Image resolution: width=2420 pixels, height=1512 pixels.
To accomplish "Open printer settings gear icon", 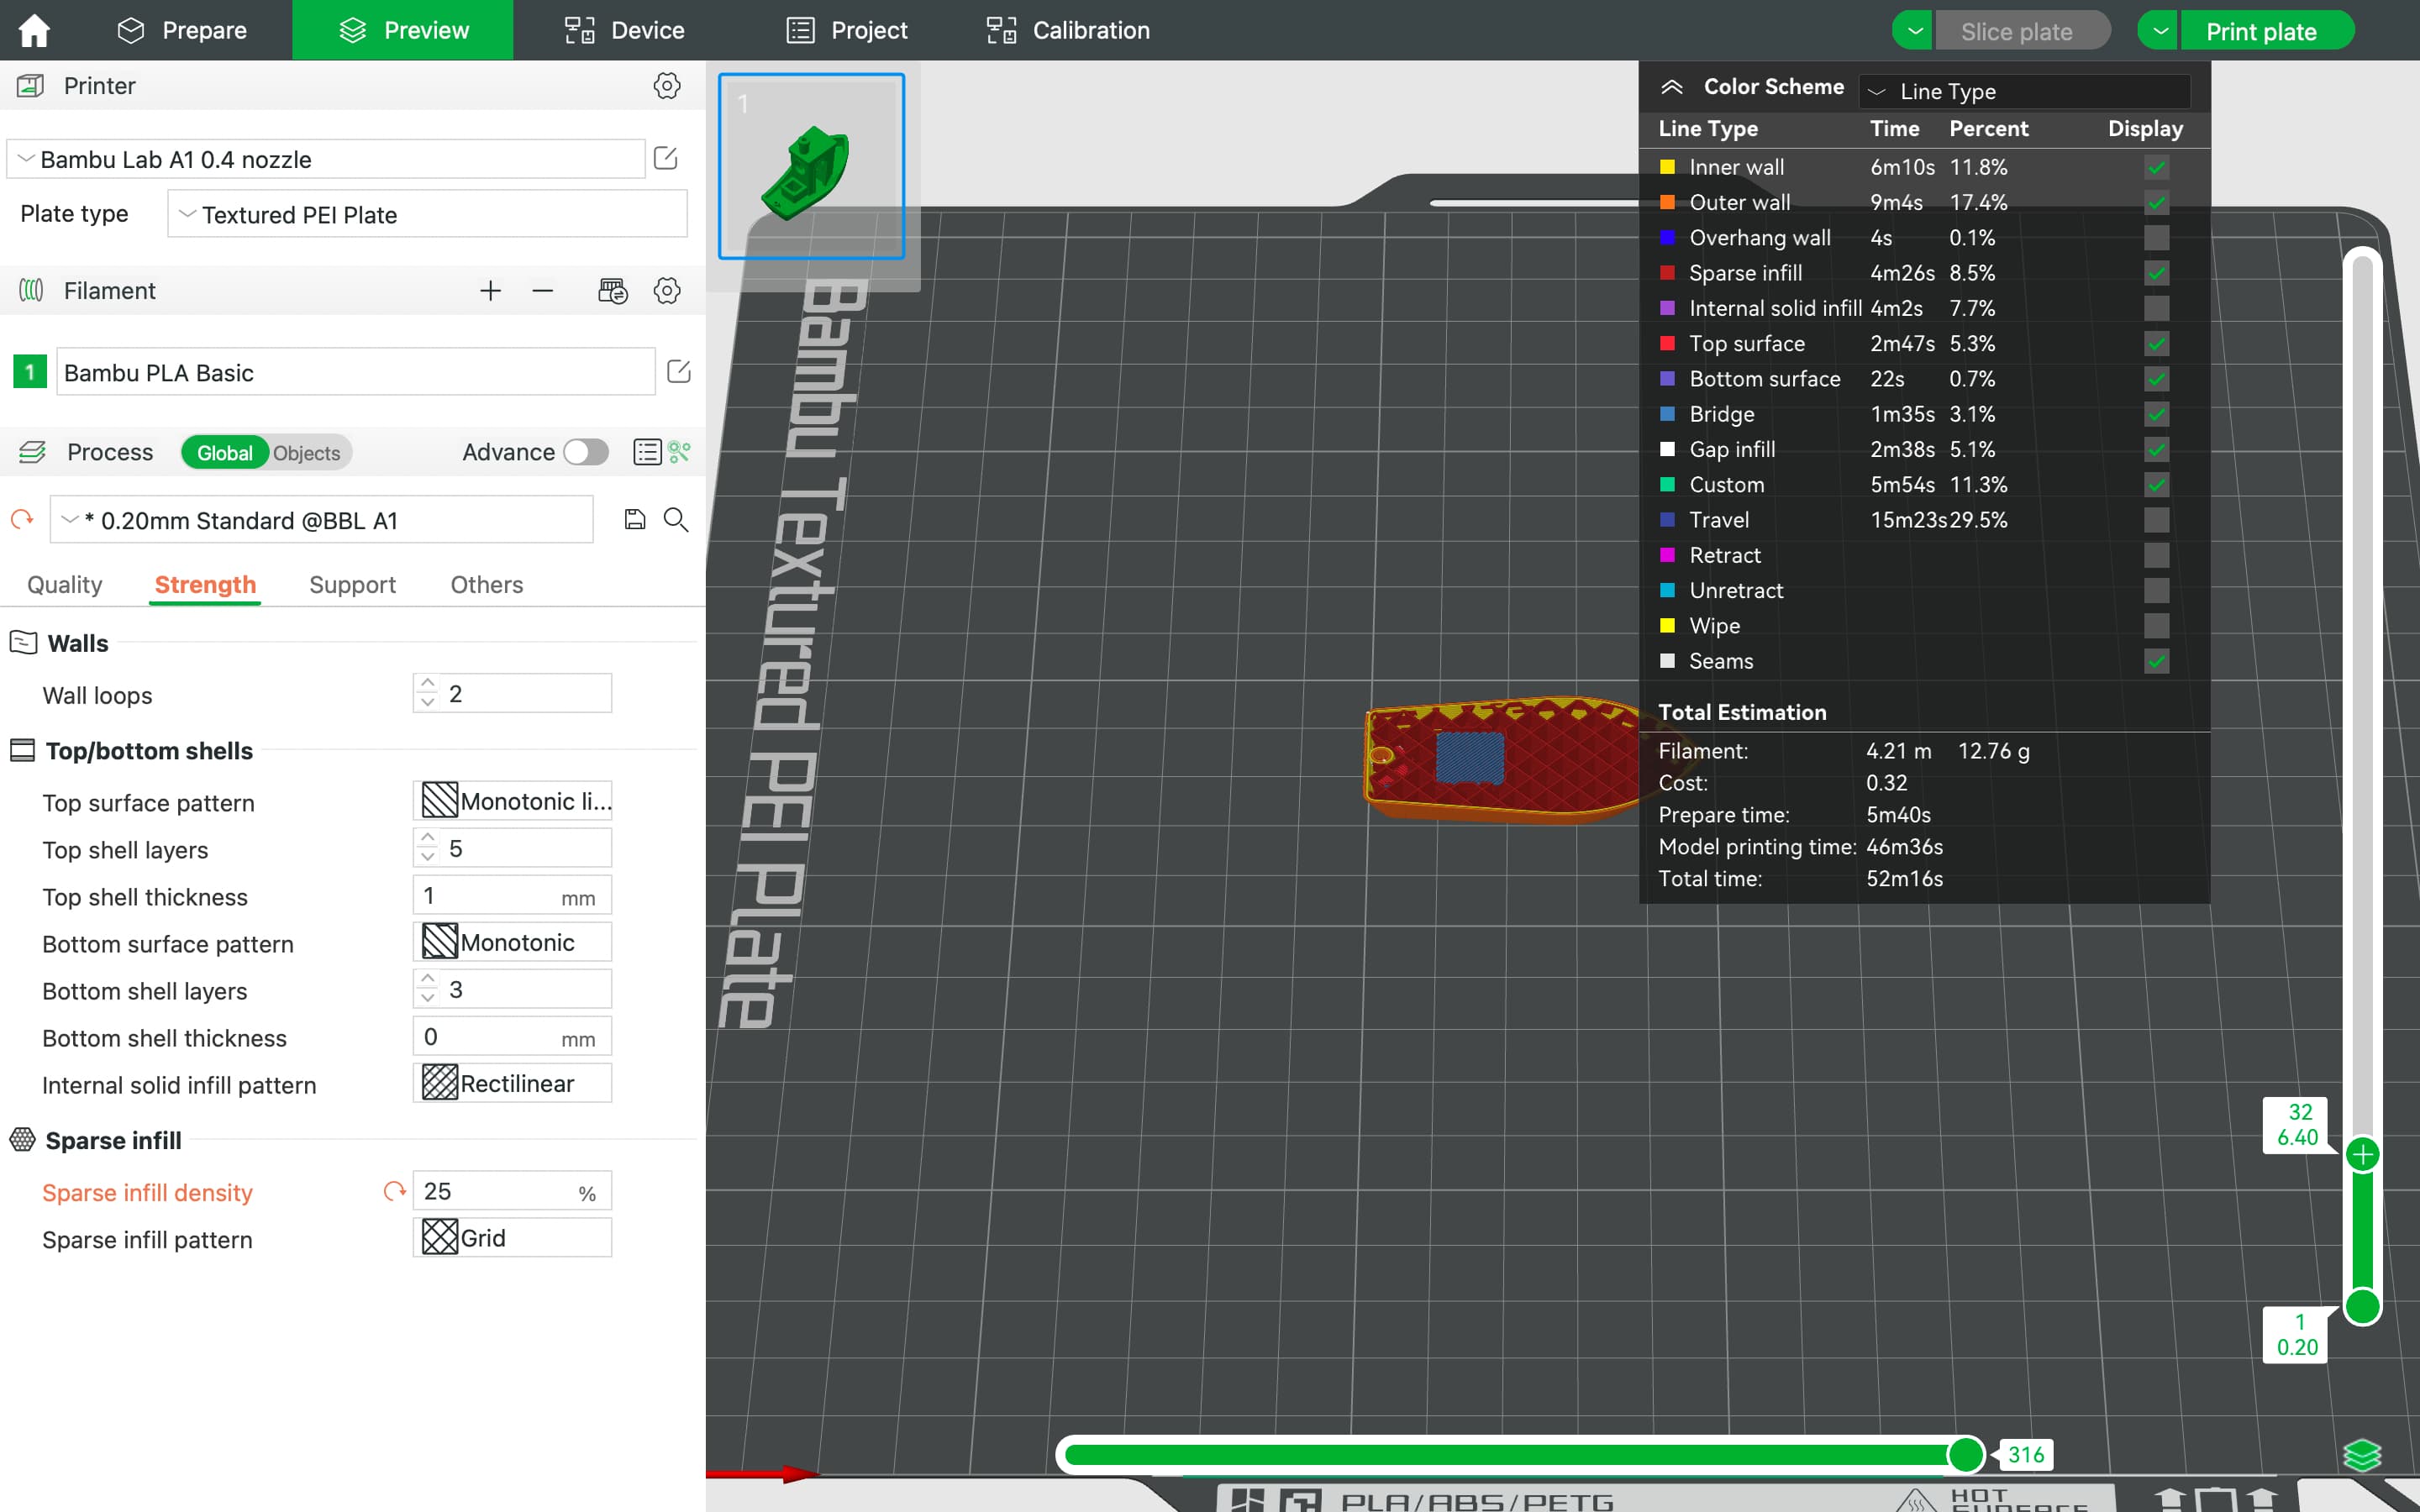I will [667, 86].
